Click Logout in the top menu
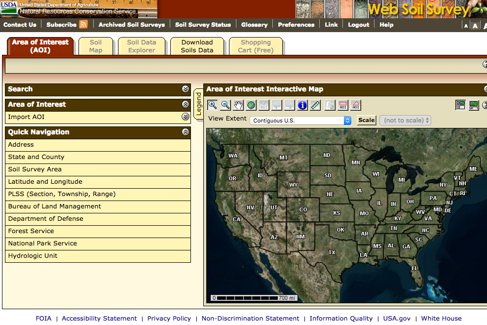 (359, 25)
